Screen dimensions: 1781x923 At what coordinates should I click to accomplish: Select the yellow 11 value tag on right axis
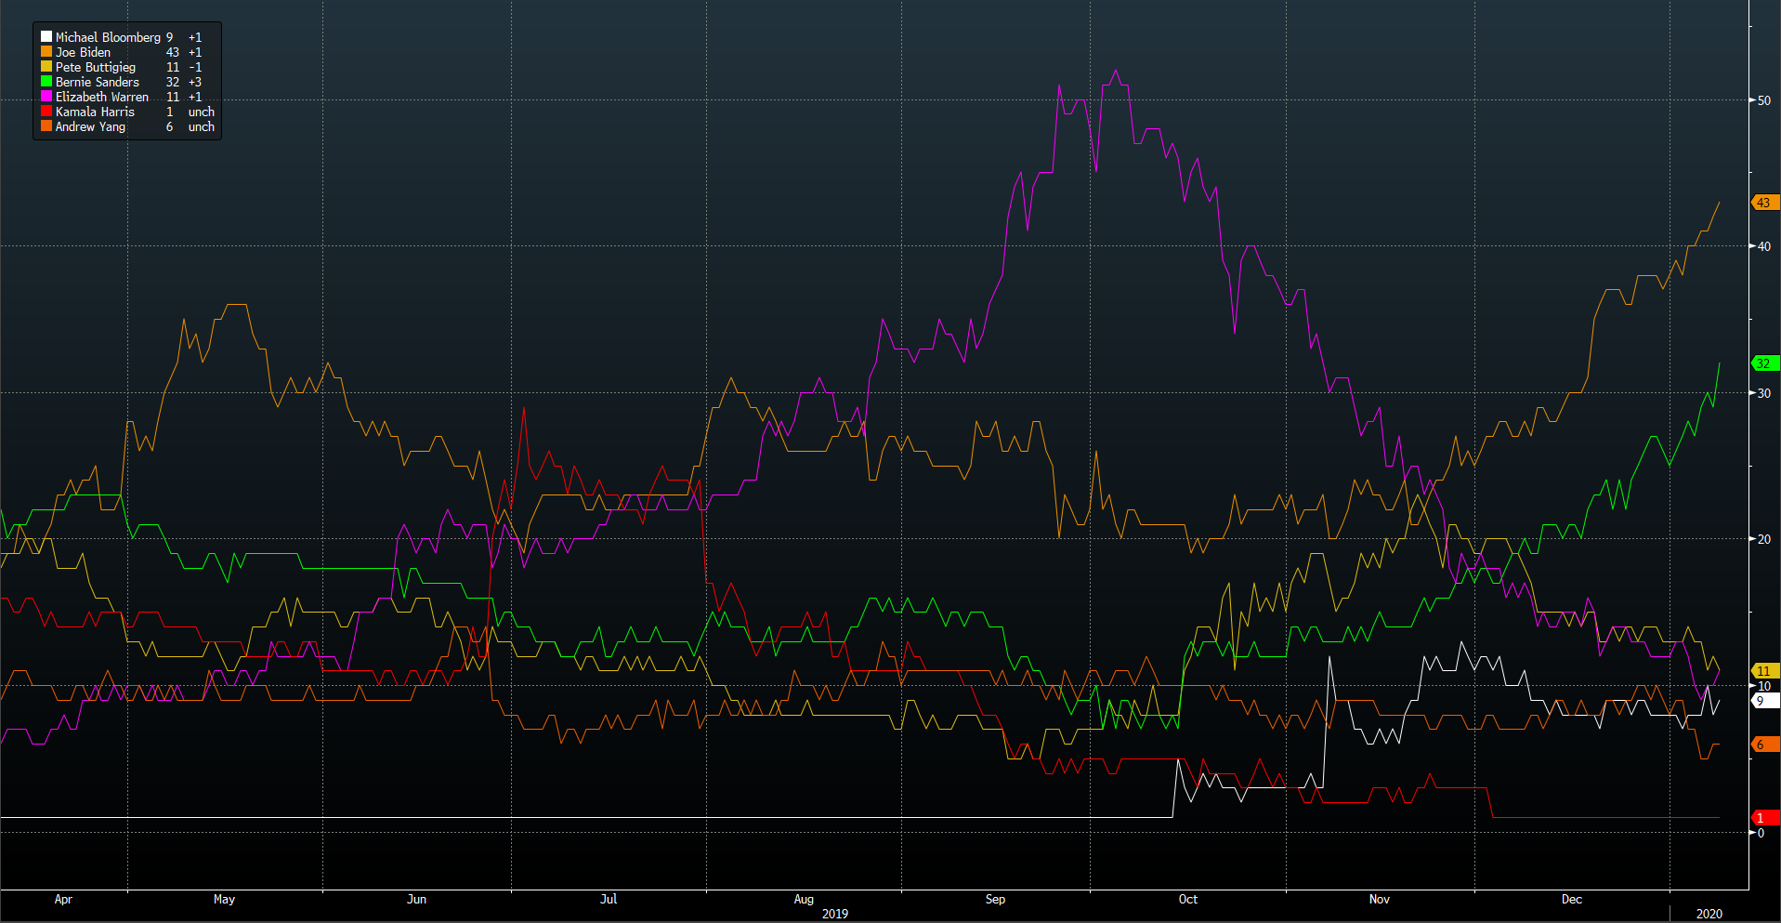pyautogui.click(x=1764, y=671)
